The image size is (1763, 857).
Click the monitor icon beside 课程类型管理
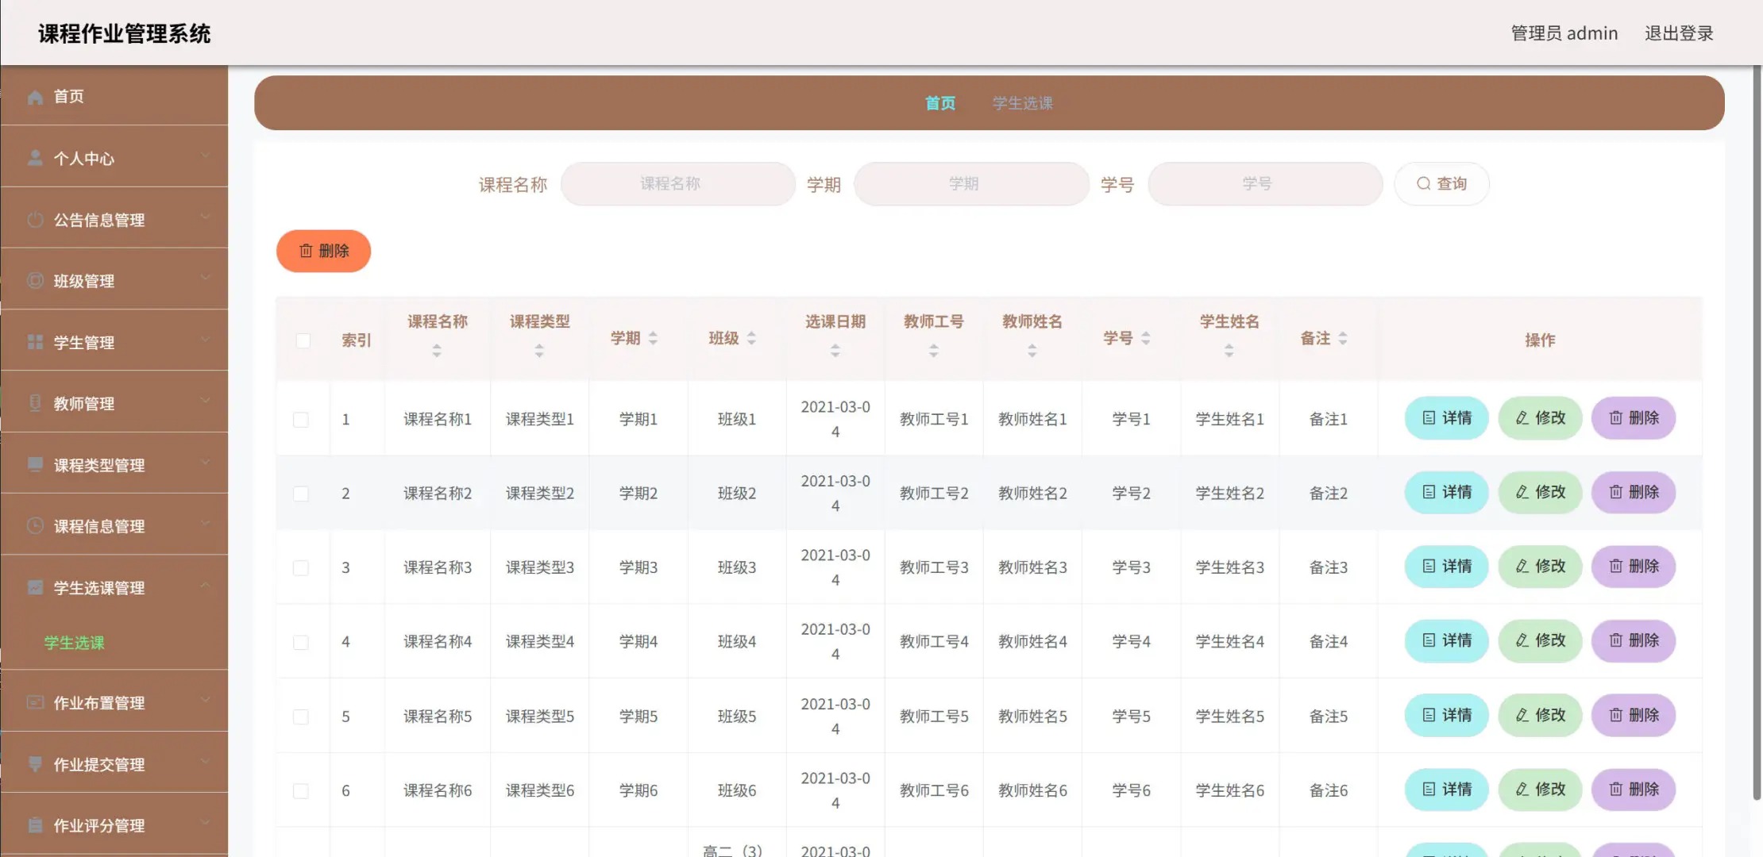(35, 464)
